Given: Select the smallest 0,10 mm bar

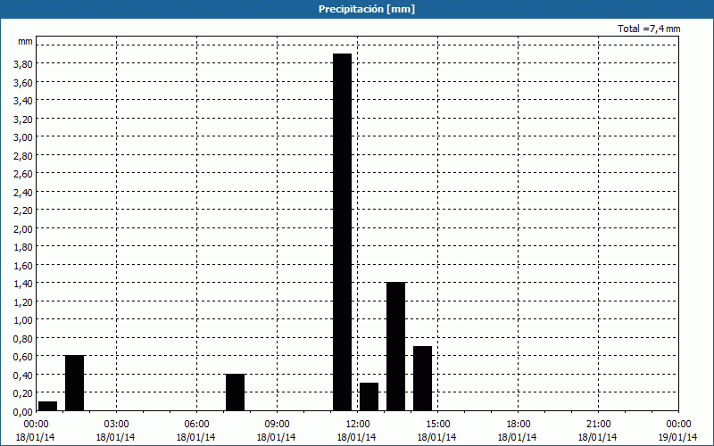Looking at the screenshot, I should tap(48, 407).
